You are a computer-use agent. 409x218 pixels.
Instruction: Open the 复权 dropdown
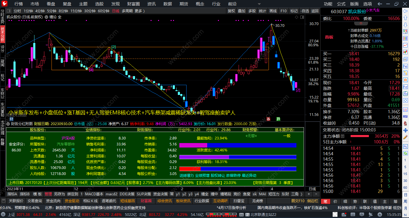coord(231,11)
